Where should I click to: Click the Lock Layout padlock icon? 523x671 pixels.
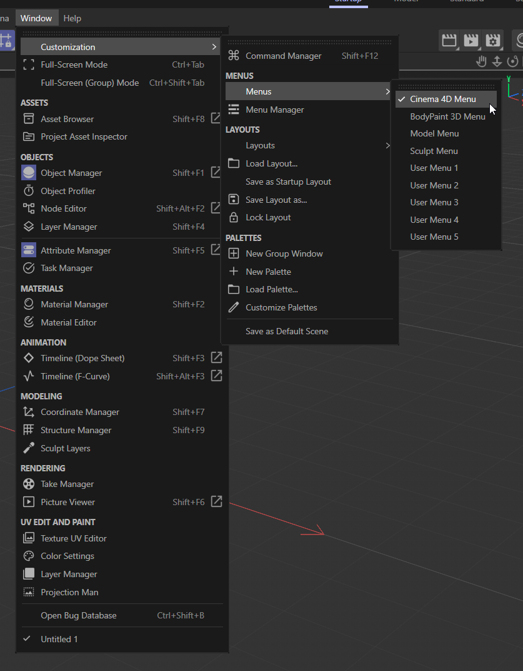(x=234, y=217)
